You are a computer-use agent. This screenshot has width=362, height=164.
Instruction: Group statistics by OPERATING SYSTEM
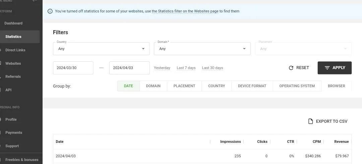[297, 86]
